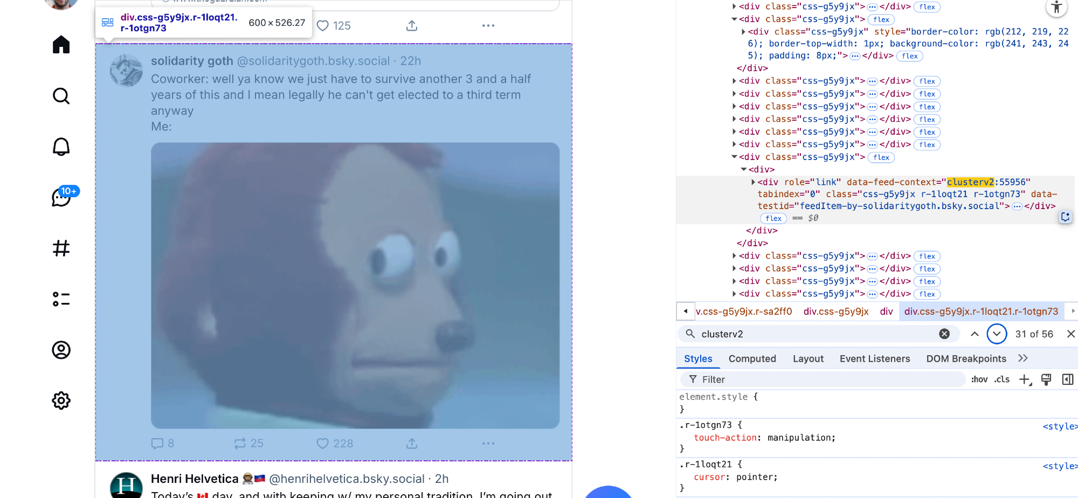The width and height of the screenshot is (1078, 498).
Task: Switch to the Computed tab
Action: point(752,358)
